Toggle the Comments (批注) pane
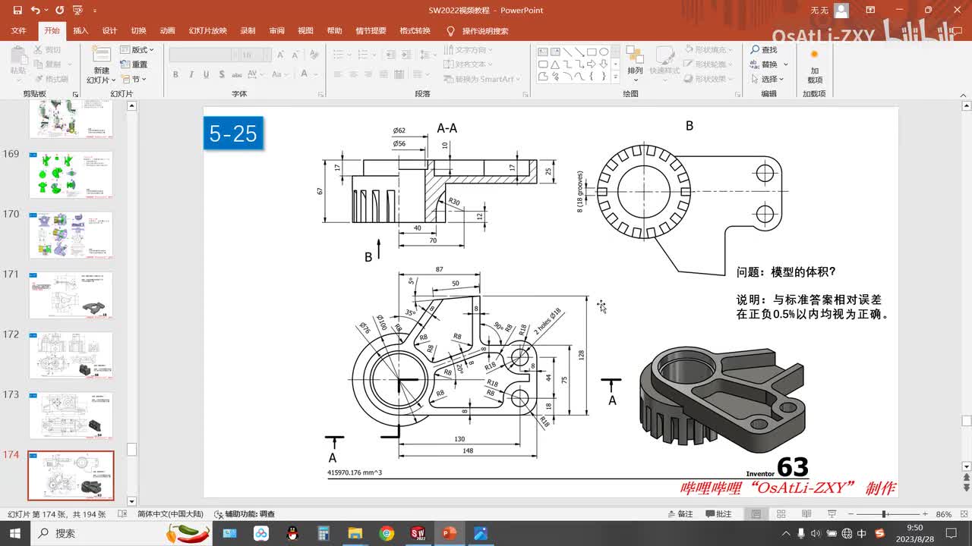The height and width of the screenshot is (546, 972). [x=718, y=514]
